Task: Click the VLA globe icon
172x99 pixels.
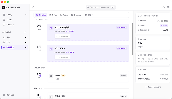Action: click(4, 42)
